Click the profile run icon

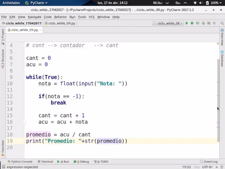203,23
